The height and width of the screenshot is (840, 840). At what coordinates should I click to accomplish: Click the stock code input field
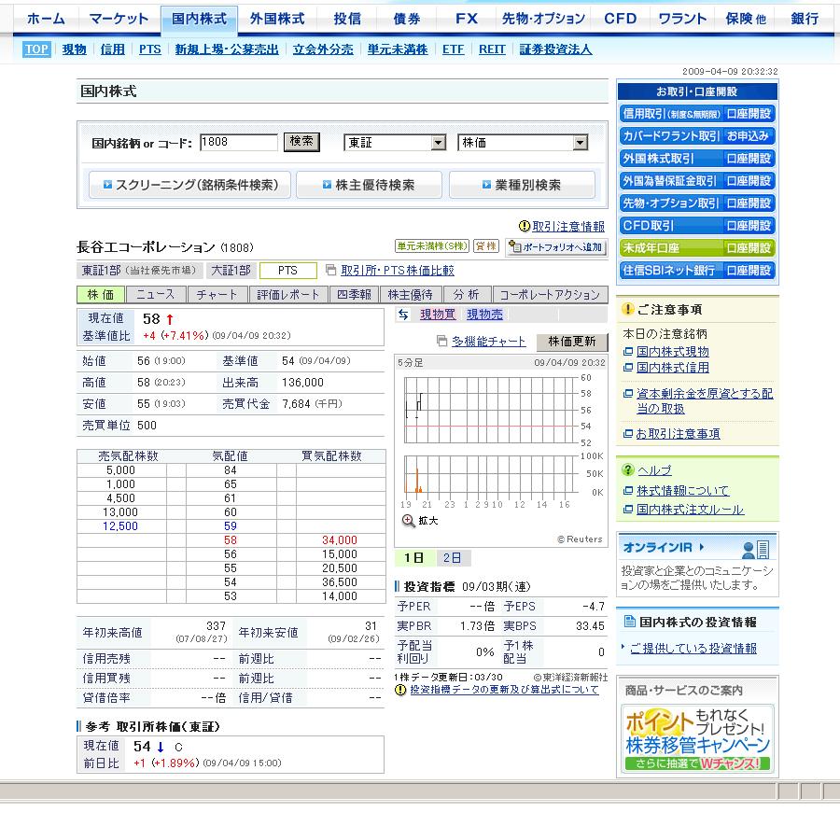pyautogui.click(x=239, y=143)
